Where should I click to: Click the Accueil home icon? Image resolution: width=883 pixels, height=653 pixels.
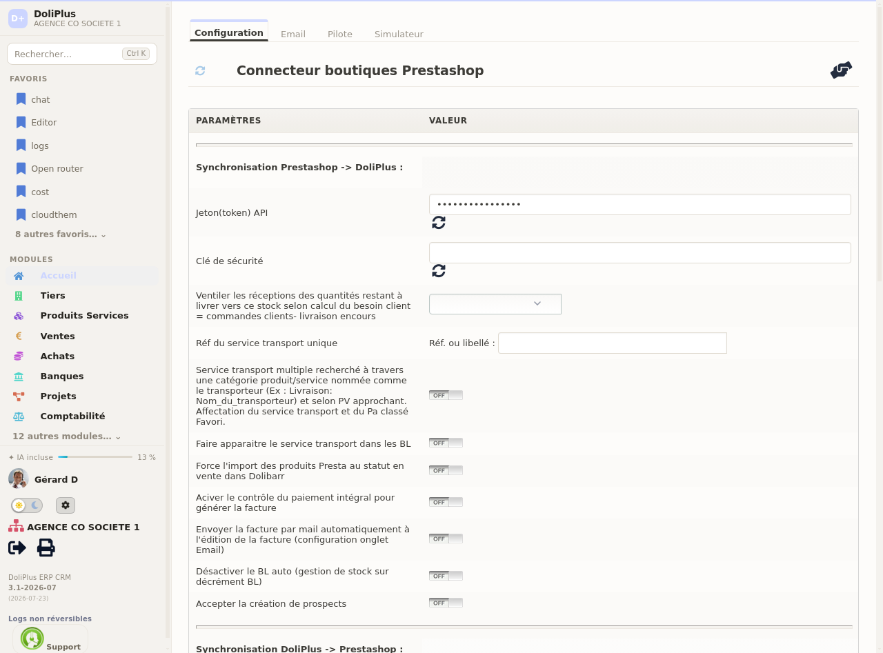point(19,276)
